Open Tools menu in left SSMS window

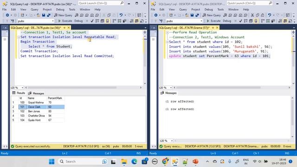(72, 9)
